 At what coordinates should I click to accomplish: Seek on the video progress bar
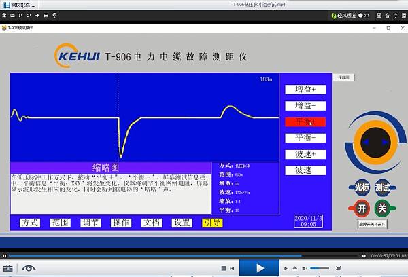[x=184, y=256]
